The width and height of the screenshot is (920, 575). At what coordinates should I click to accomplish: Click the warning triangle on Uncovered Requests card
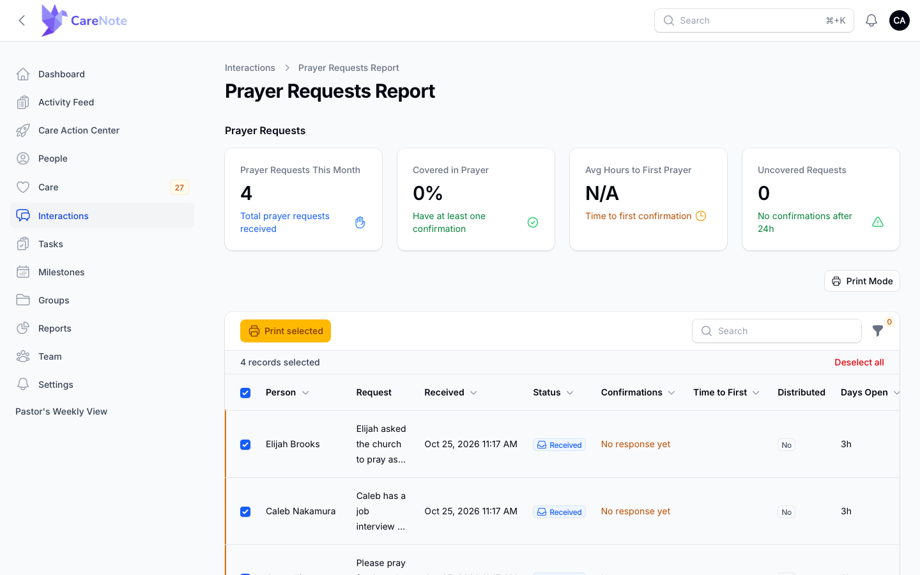[x=878, y=222]
